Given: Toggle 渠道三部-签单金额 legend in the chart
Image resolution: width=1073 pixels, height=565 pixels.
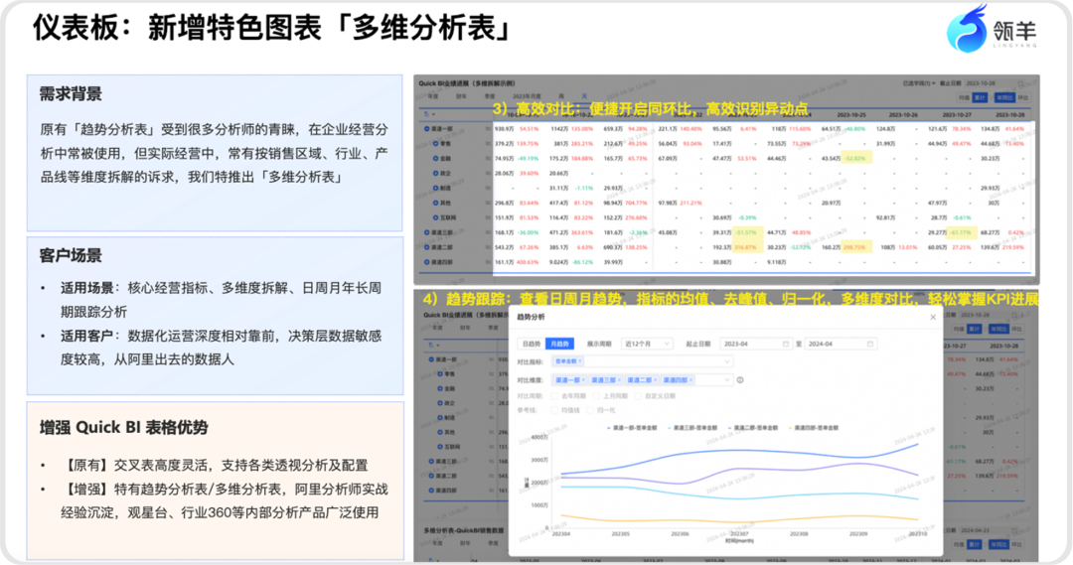Looking at the screenshot, I should 691,428.
